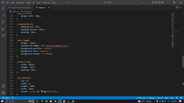Click the .qty-buttons selector text
Image resolution: width=184 pixels, height=103 pixels.
(24, 78)
